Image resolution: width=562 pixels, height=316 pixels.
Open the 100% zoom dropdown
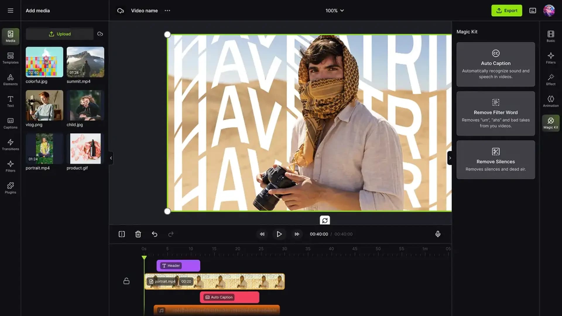335,11
